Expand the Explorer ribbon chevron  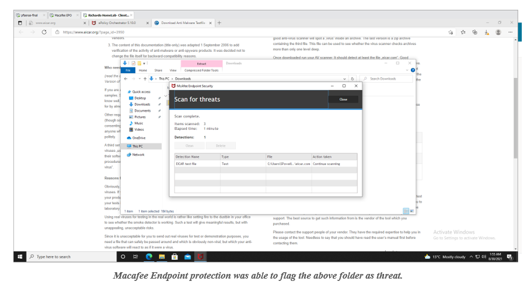click(x=407, y=70)
